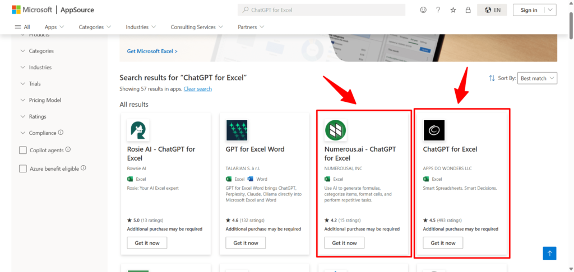
Task: Click the GPT for Excel Word logo
Action: click(237, 130)
